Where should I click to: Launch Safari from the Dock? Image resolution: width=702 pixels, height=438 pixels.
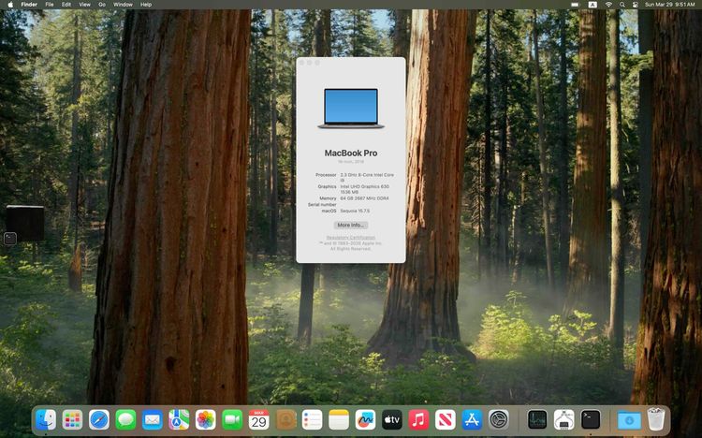pos(99,420)
